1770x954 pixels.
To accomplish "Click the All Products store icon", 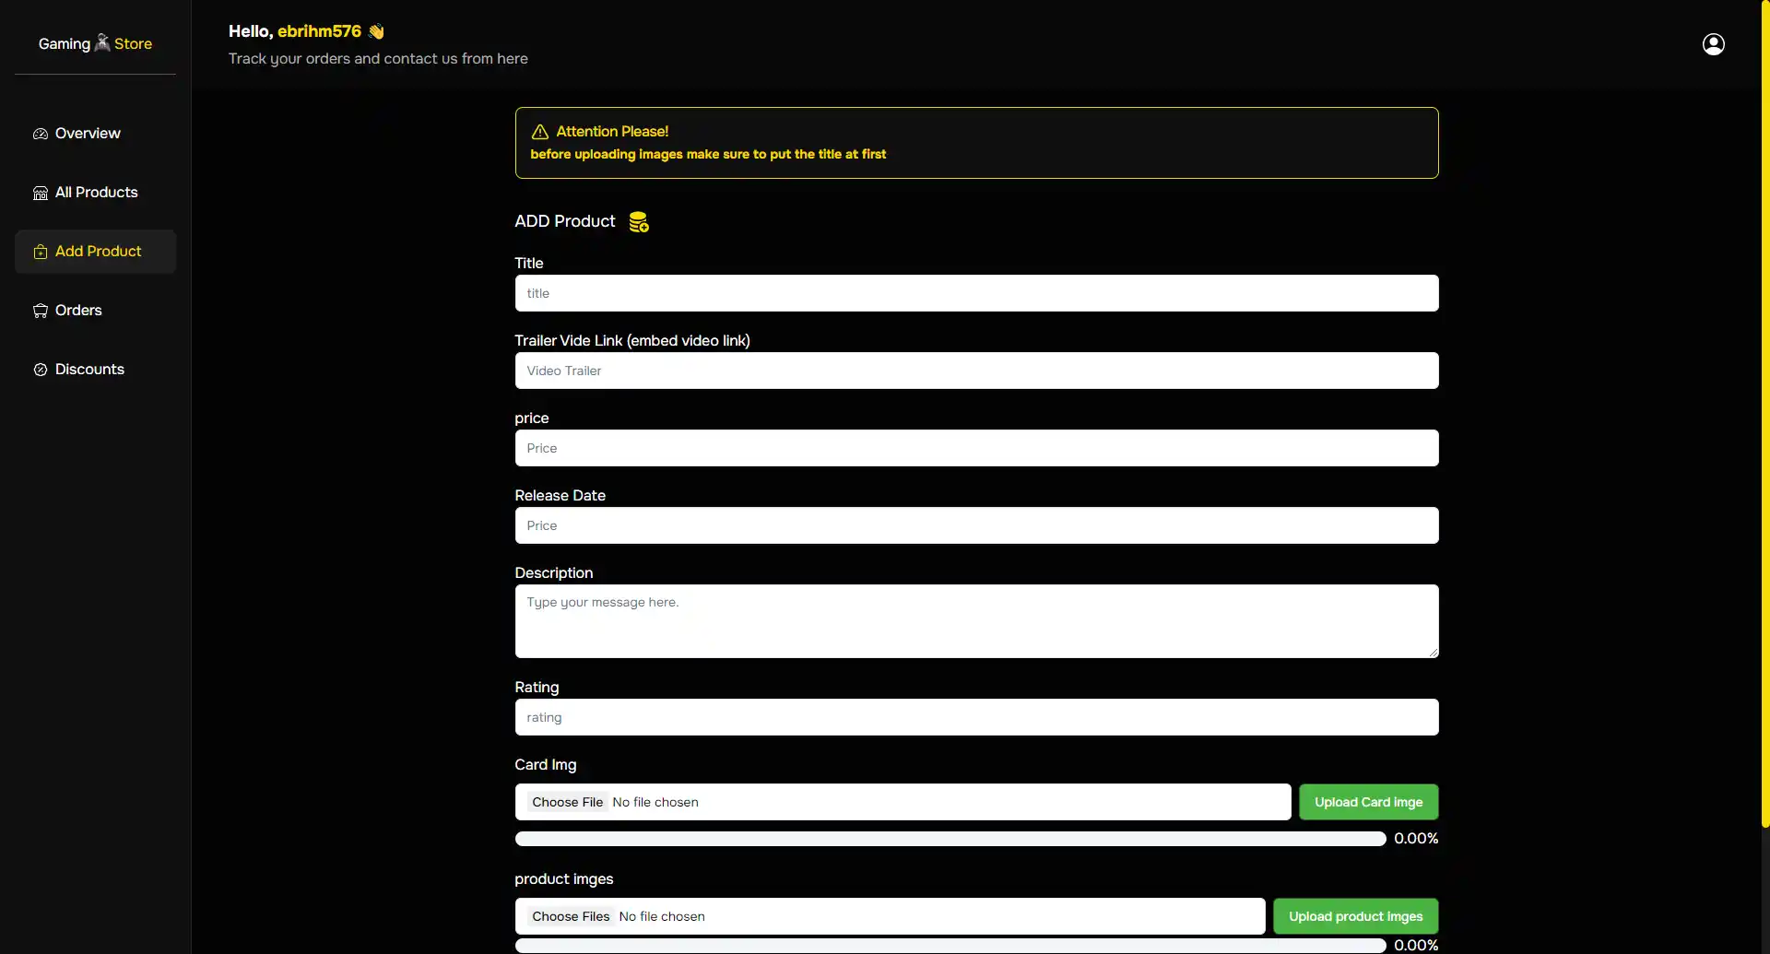I will pos(41,193).
